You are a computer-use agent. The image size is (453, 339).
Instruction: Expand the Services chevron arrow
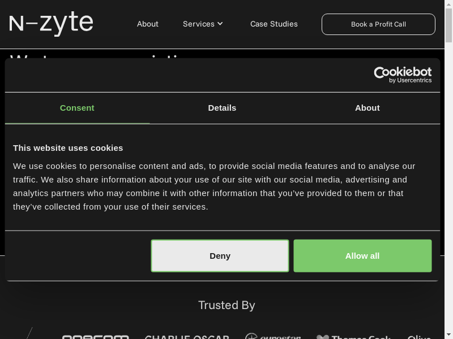220,24
